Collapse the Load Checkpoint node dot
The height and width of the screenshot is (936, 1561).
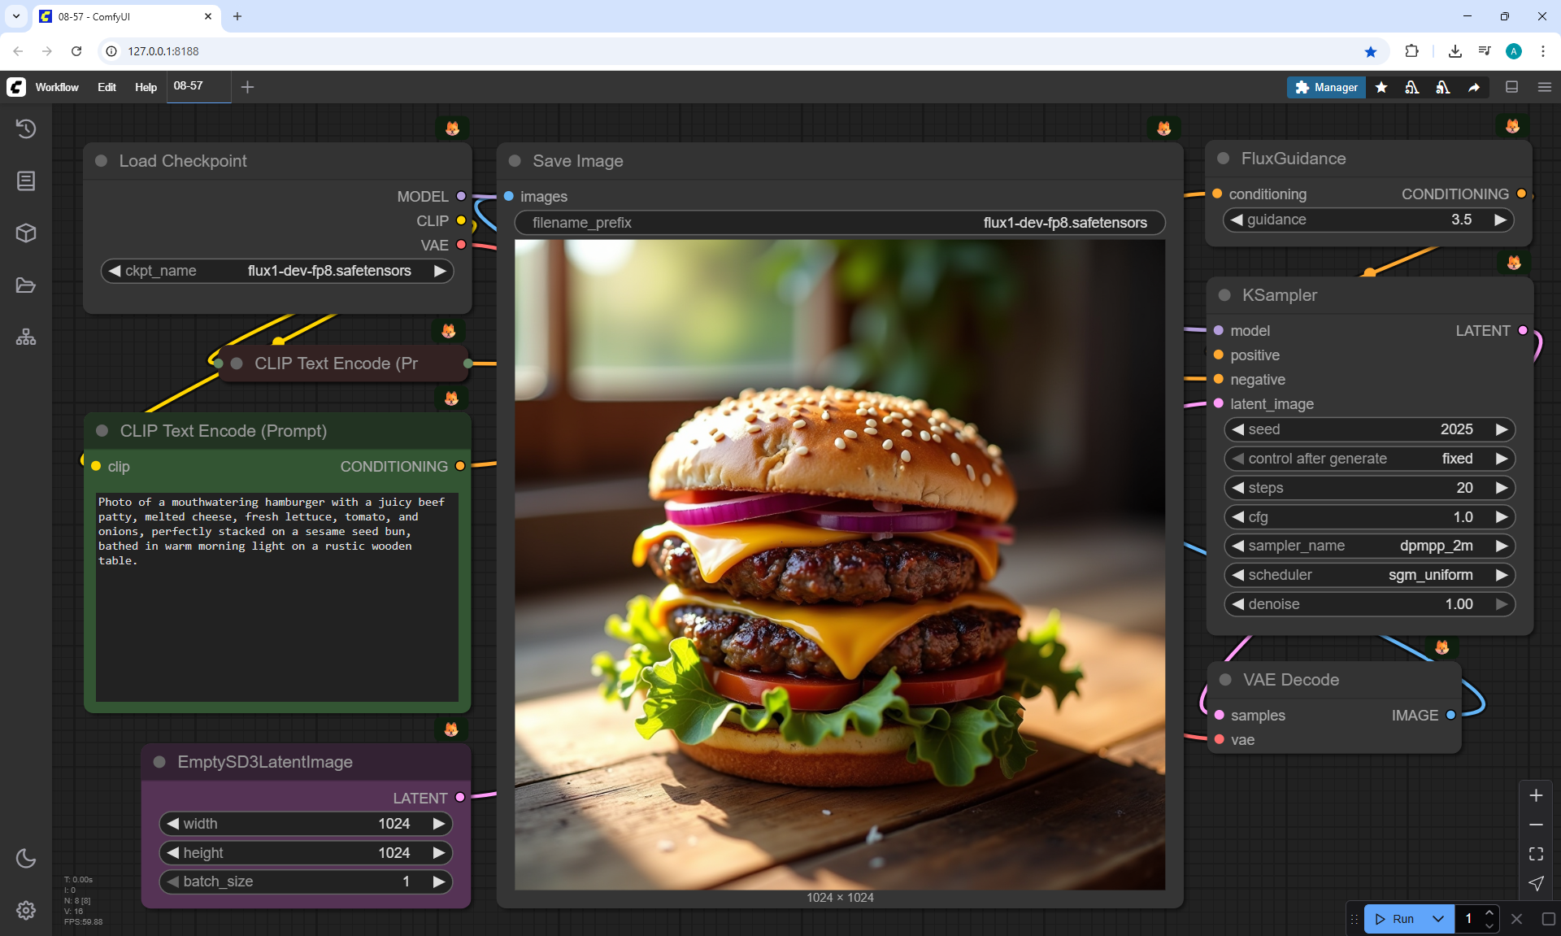point(102,161)
